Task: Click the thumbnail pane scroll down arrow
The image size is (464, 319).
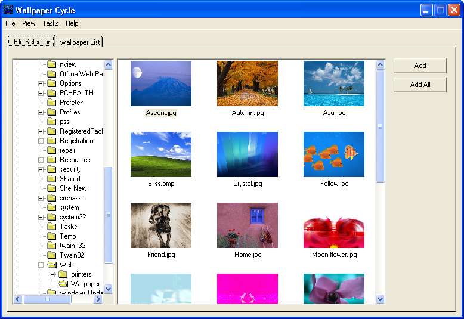Action: coord(380,299)
